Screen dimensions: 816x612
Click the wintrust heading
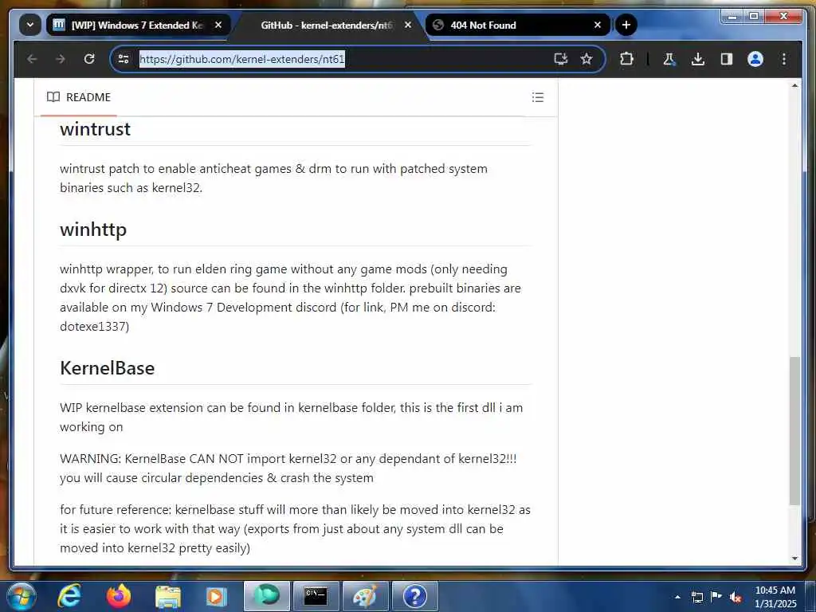pyautogui.click(x=95, y=129)
